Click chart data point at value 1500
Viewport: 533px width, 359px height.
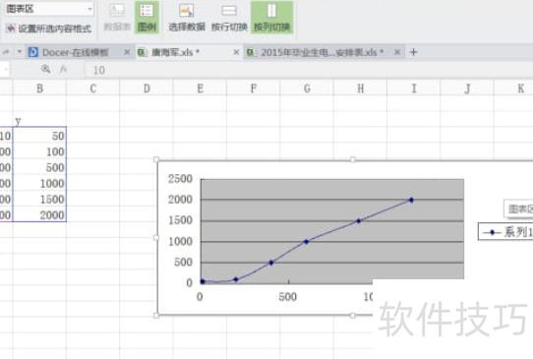pyautogui.click(x=359, y=221)
